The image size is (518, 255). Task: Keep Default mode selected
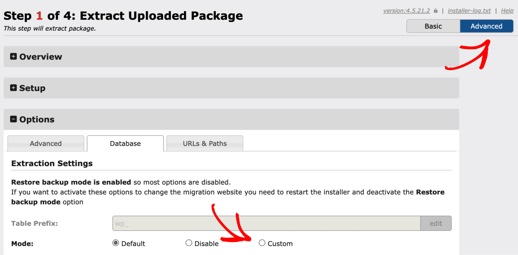(116, 243)
